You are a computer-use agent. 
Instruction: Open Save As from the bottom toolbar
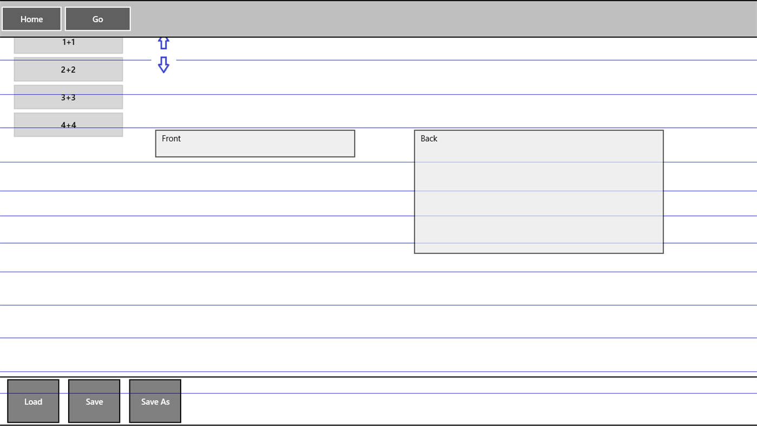click(155, 401)
